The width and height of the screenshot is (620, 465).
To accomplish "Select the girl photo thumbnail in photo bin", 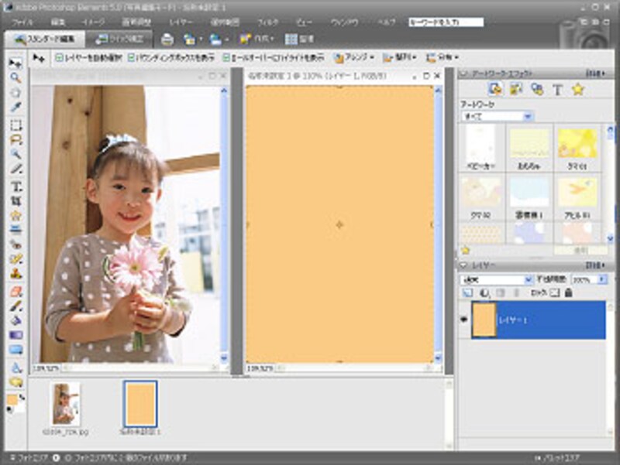I will 64,402.
